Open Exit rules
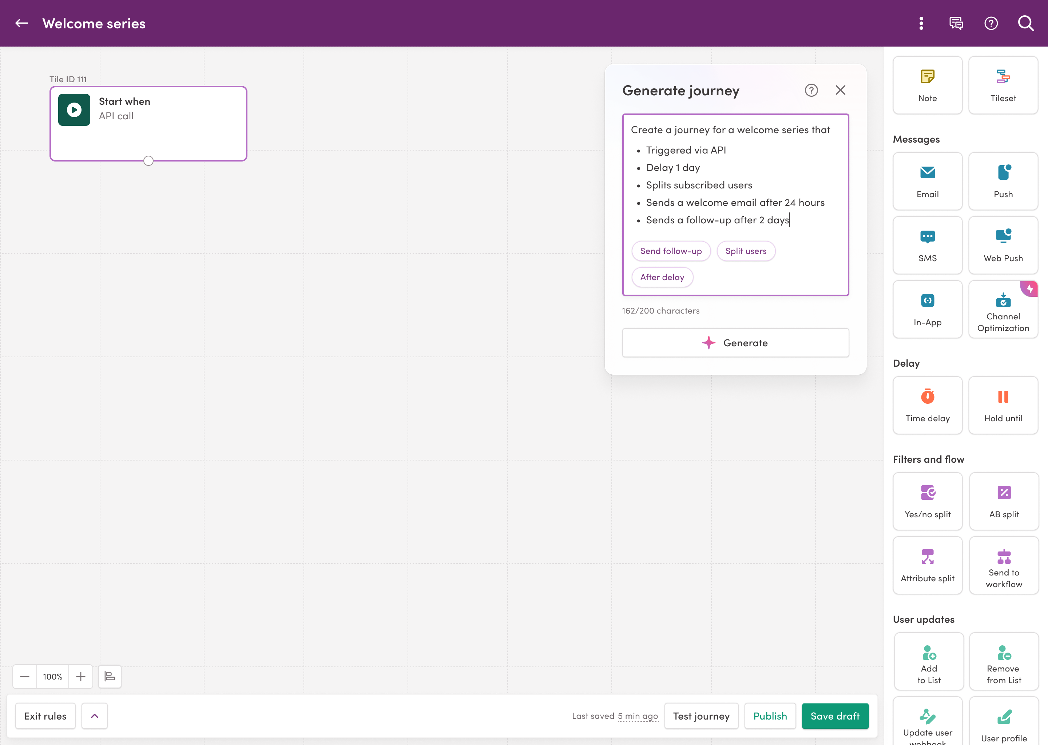This screenshot has height=745, width=1048. click(45, 716)
